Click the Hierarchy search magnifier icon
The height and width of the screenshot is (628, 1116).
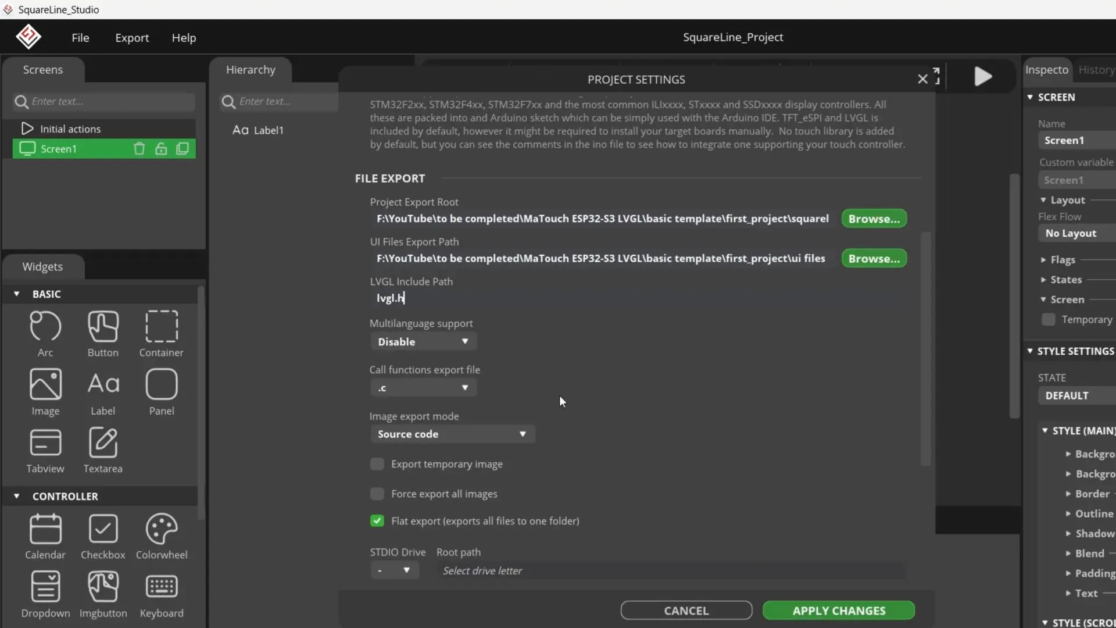pyautogui.click(x=228, y=102)
